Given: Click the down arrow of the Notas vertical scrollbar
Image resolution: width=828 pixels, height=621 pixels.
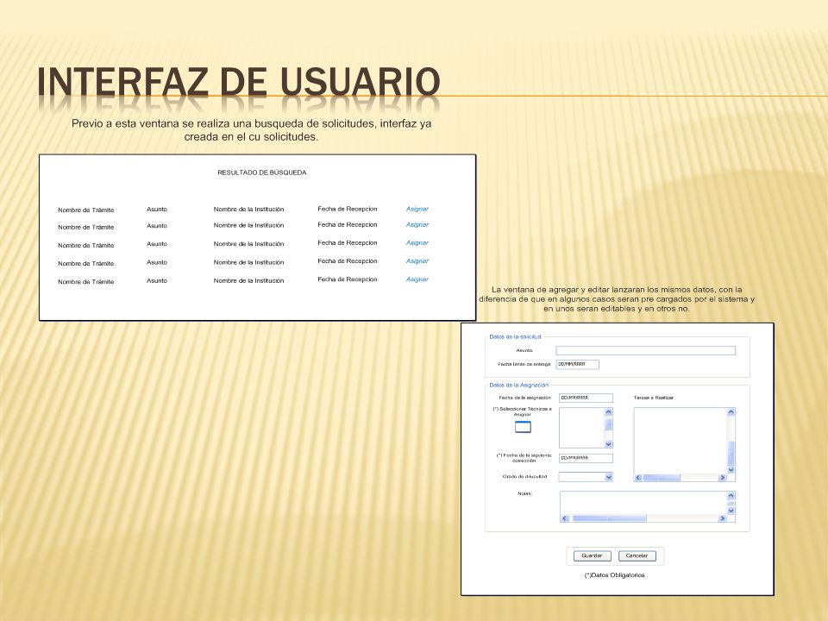Looking at the screenshot, I should (x=731, y=511).
